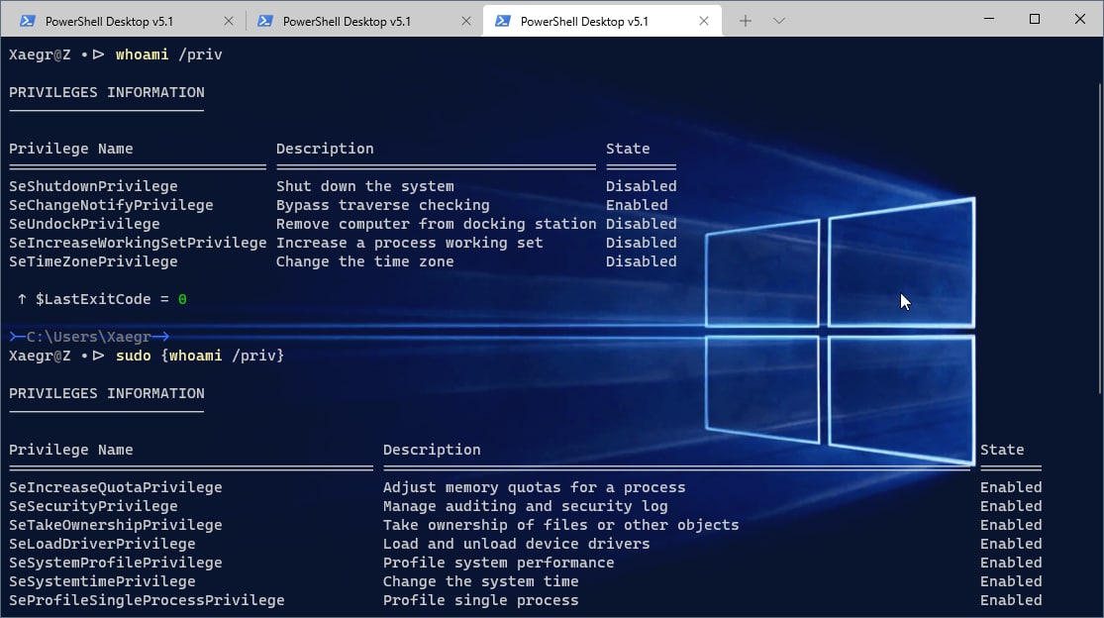Image resolution: width=1104 pixels, height=618 pixels.
Task: Click SeSystemProfilePrivilege entry
Action: 116,564
